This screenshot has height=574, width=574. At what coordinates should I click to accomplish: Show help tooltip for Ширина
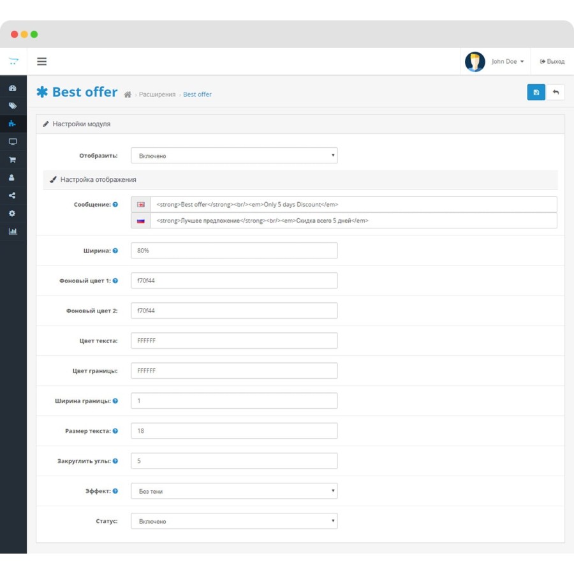pos(115,251)
